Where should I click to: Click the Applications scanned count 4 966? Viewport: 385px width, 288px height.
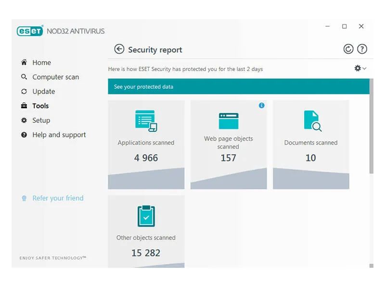(146, 158)
